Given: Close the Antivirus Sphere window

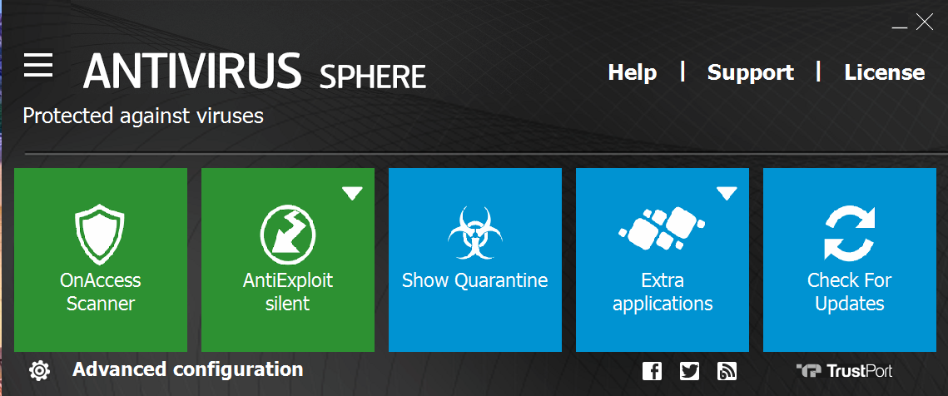Looking at the screenshot, I should coord(925,23).
